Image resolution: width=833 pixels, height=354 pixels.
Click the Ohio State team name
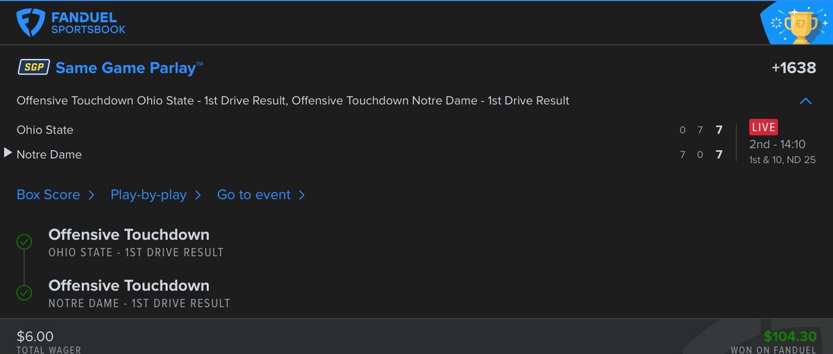pyautogui.click(x=45, y=130)
